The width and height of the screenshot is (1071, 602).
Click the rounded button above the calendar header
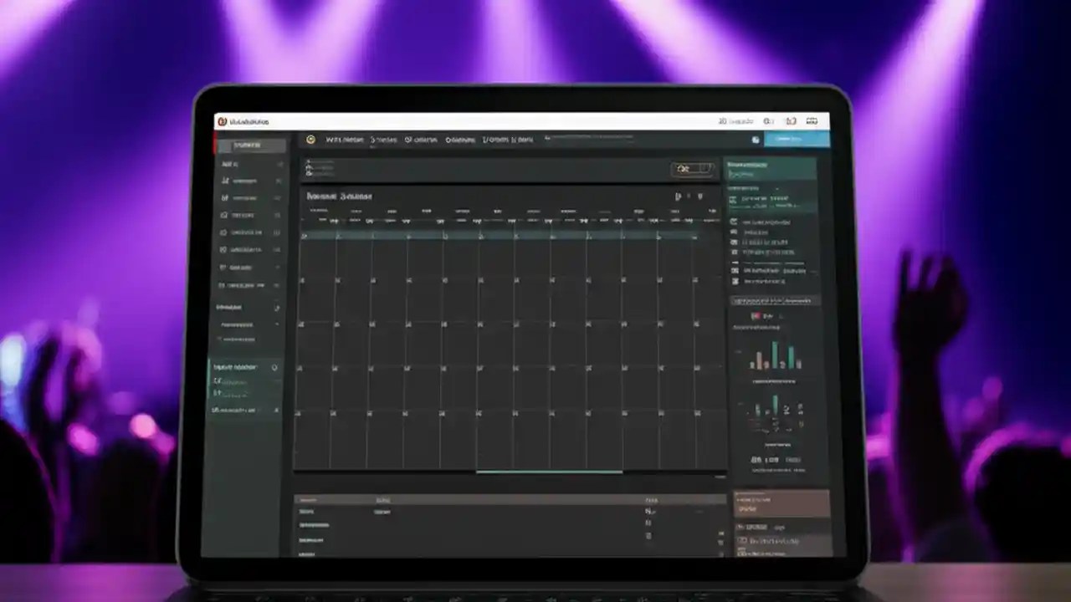pyautogui.click(x=691, y=167)
